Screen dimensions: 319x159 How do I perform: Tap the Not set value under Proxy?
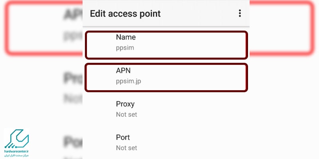[x=126, y=114]
